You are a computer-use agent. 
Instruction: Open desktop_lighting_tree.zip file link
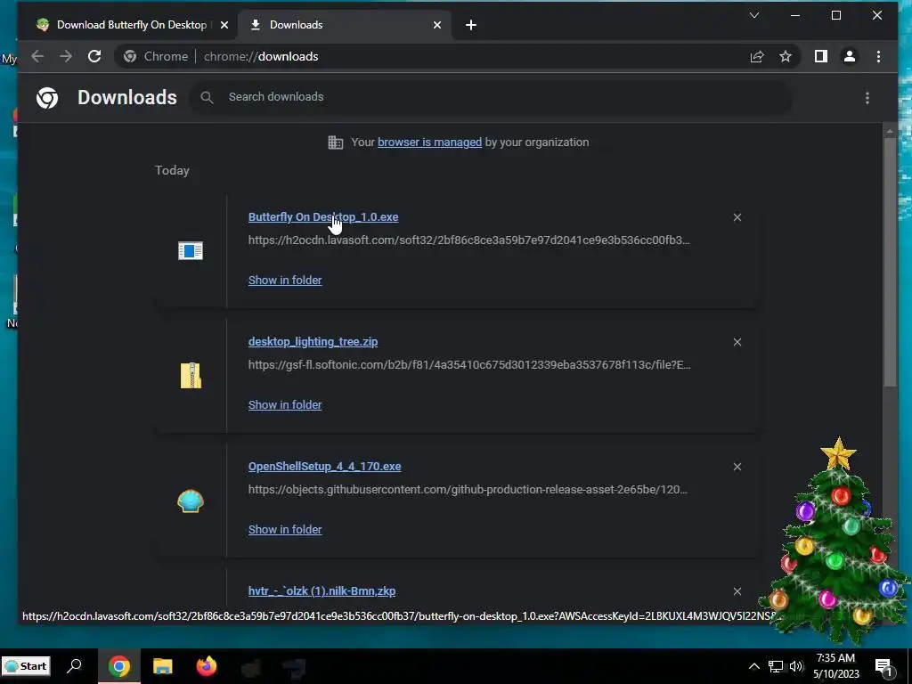click(x=313, y=341)
